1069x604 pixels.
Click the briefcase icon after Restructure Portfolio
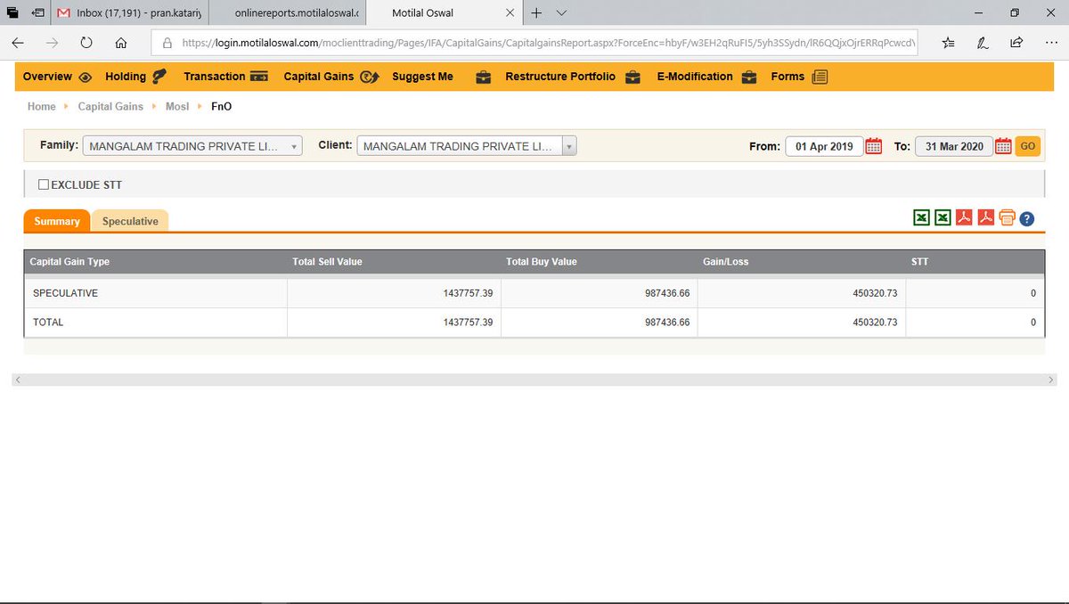[x=632, y=78]
